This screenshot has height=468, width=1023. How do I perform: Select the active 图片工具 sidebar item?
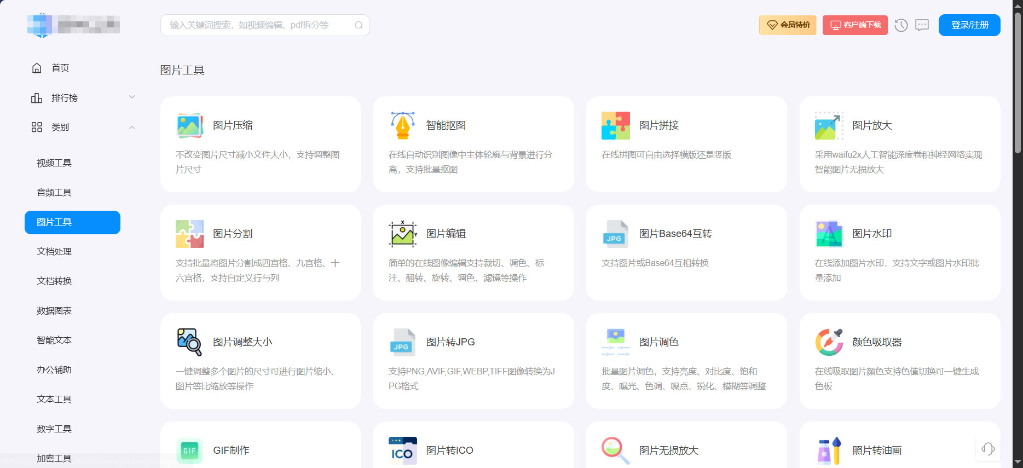click(72, 222)
